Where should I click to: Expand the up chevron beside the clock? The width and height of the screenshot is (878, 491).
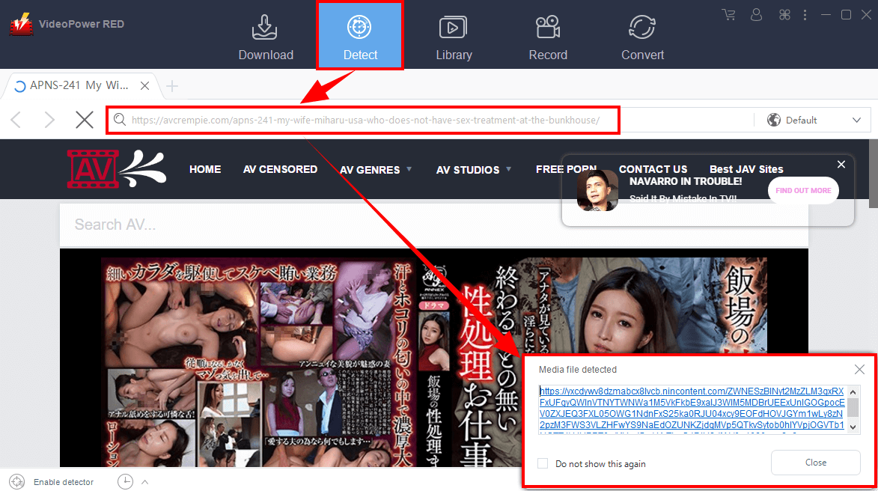144,481
